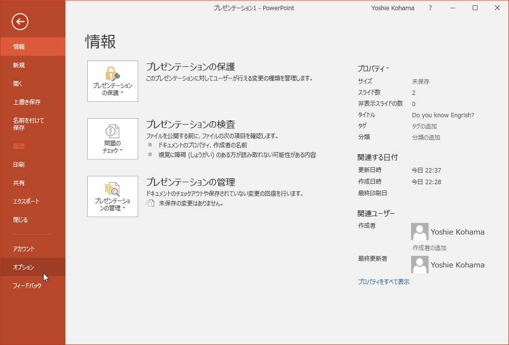Screen dimensions: 509x345
Task: Minimize the PowerPoint window
Action: click(453, 8)
